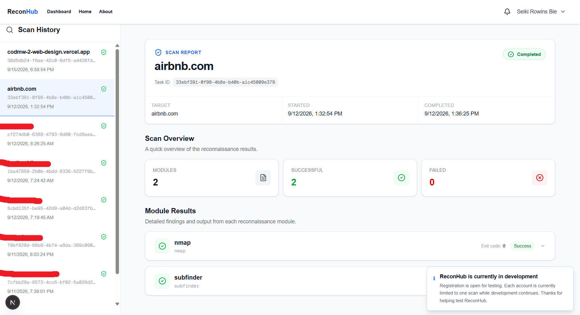Click the user menu chevron arrow

(x=563, y=12)
